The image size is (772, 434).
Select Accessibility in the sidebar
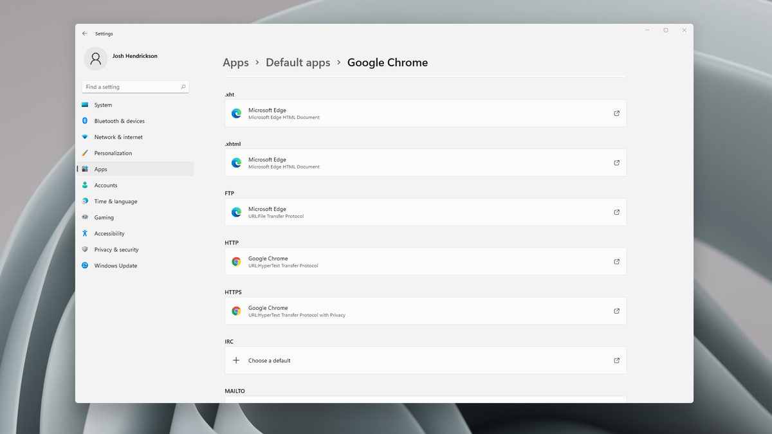111,233
